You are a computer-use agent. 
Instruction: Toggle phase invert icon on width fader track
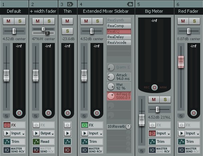coord(36,116)
